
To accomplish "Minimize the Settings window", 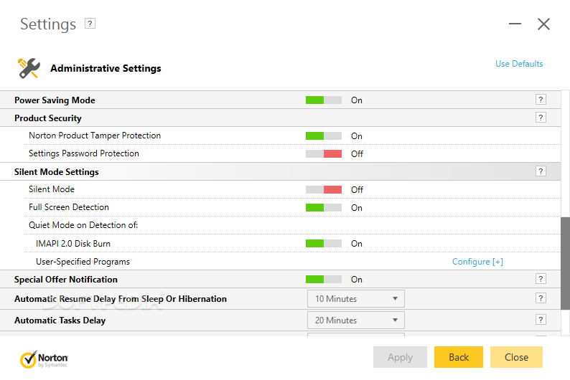I will (515, 24).
